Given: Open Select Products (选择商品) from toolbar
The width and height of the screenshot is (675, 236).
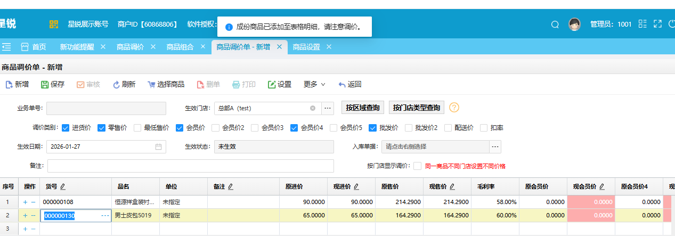Looking at the screenshot, I should [x=152, y=84].
